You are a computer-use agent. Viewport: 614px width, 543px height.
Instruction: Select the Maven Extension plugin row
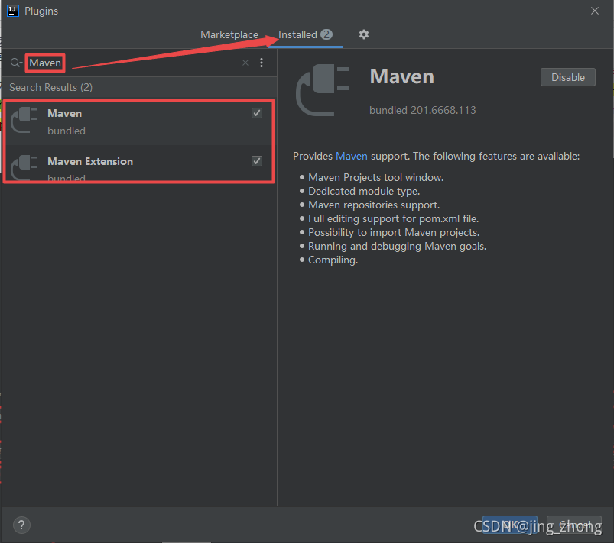tap(138, 164)
